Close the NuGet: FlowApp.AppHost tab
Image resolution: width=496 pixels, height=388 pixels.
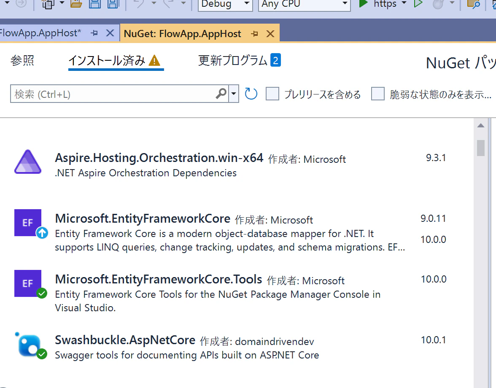pos(270,33)
